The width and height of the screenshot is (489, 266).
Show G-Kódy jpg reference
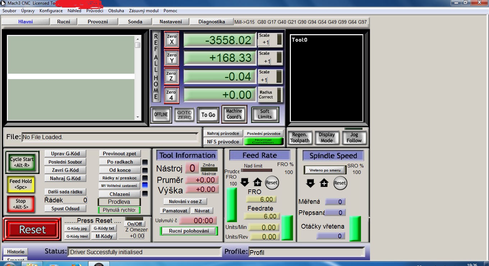(x=77, y=228)
